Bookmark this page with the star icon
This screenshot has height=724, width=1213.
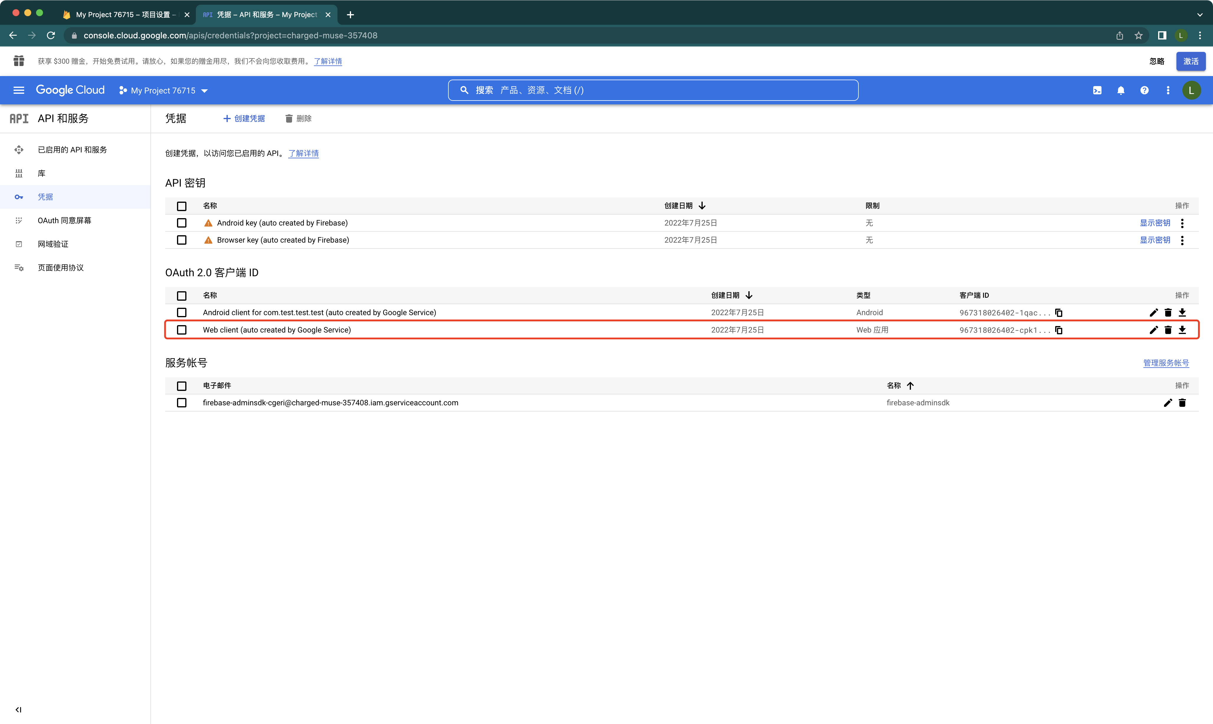[x=1138, y=35]
